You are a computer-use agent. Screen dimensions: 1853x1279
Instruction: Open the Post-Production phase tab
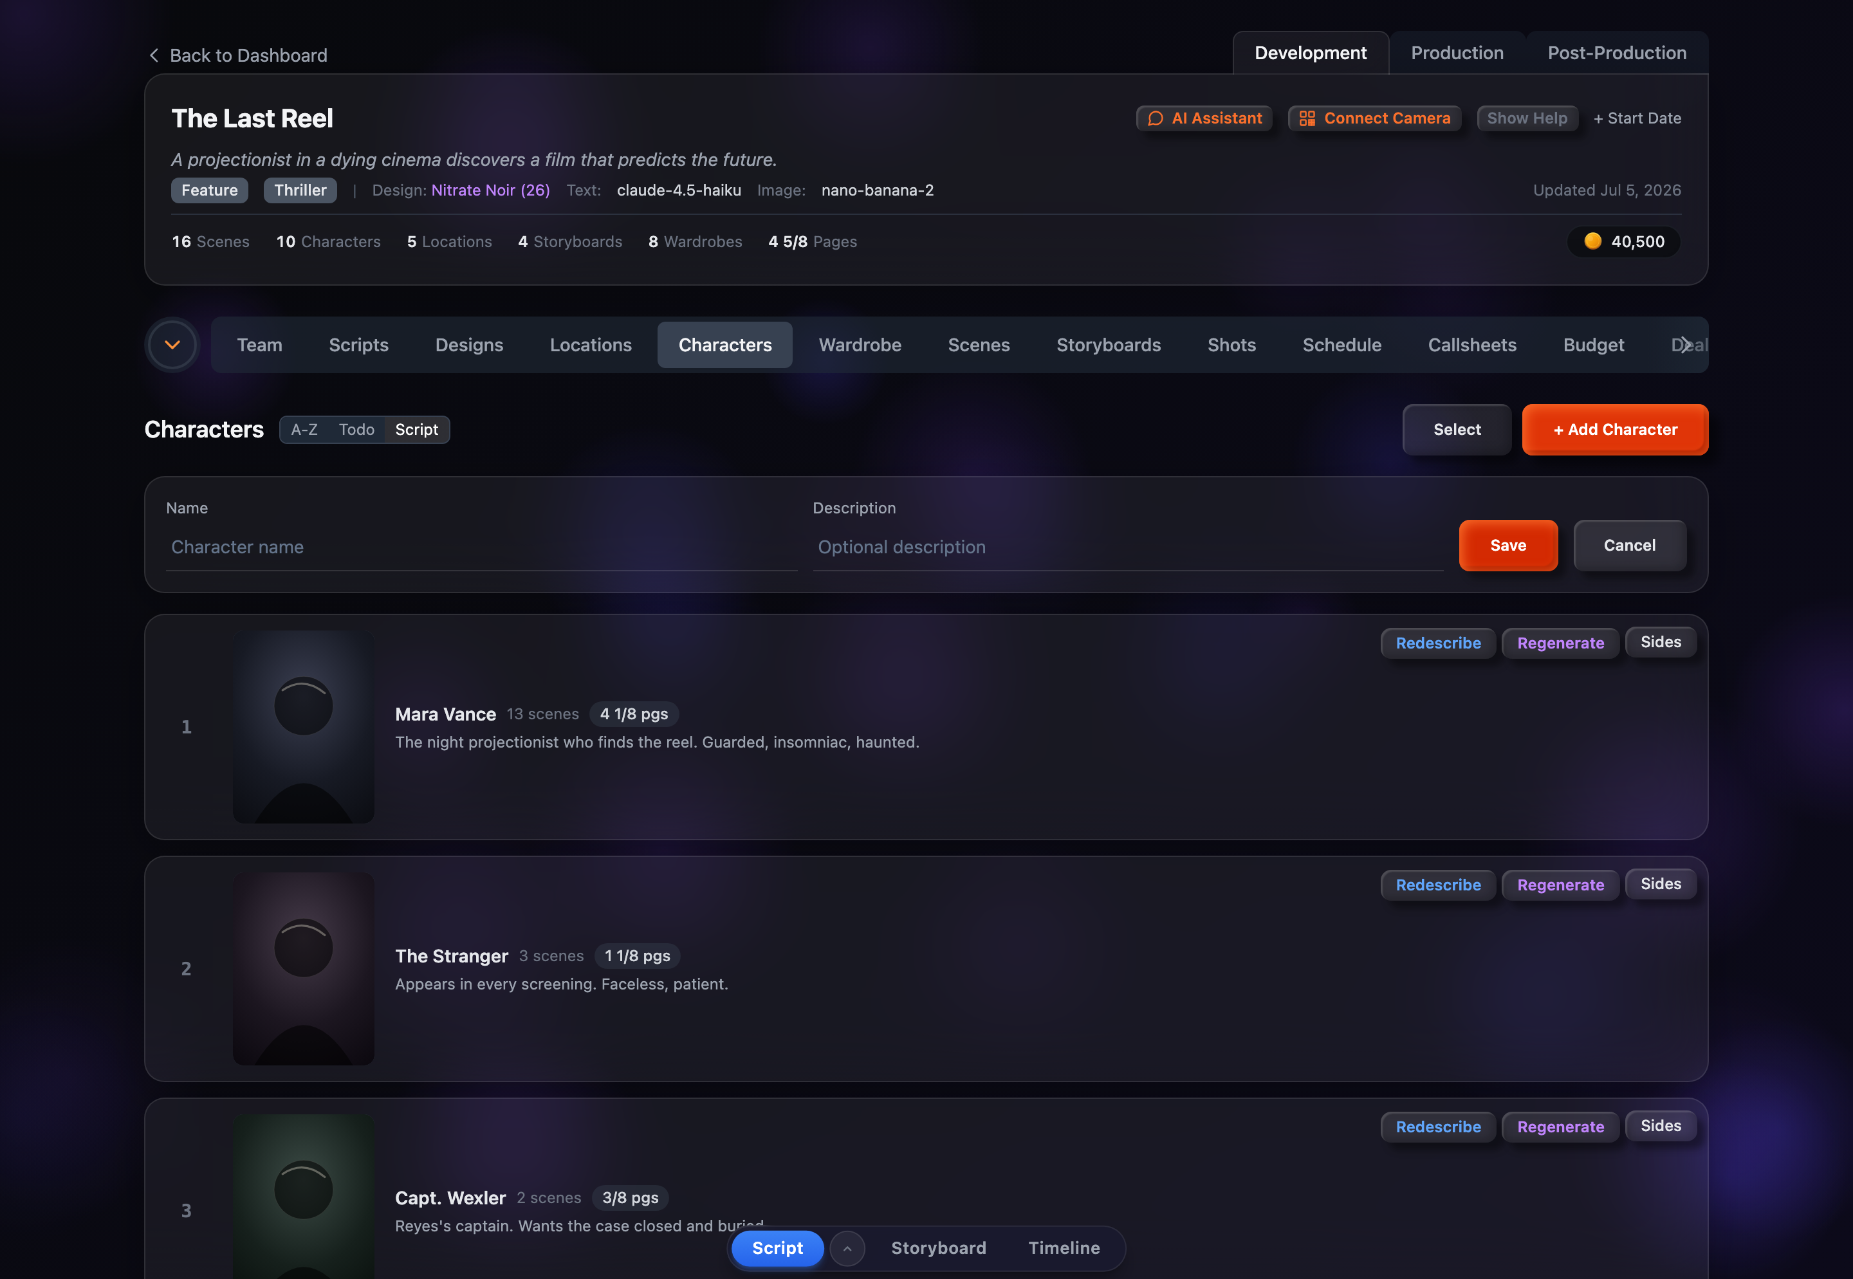pyautogui.click(x=1617, y=53)
